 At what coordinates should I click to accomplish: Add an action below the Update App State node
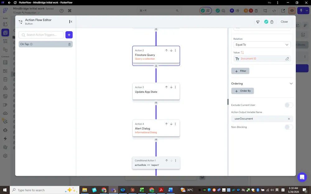[x=156, y=103]
